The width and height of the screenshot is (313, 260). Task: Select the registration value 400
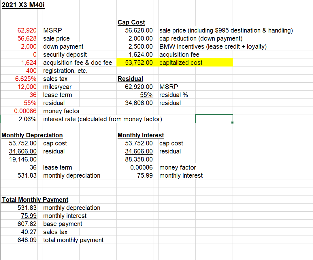tap(31, 71)
